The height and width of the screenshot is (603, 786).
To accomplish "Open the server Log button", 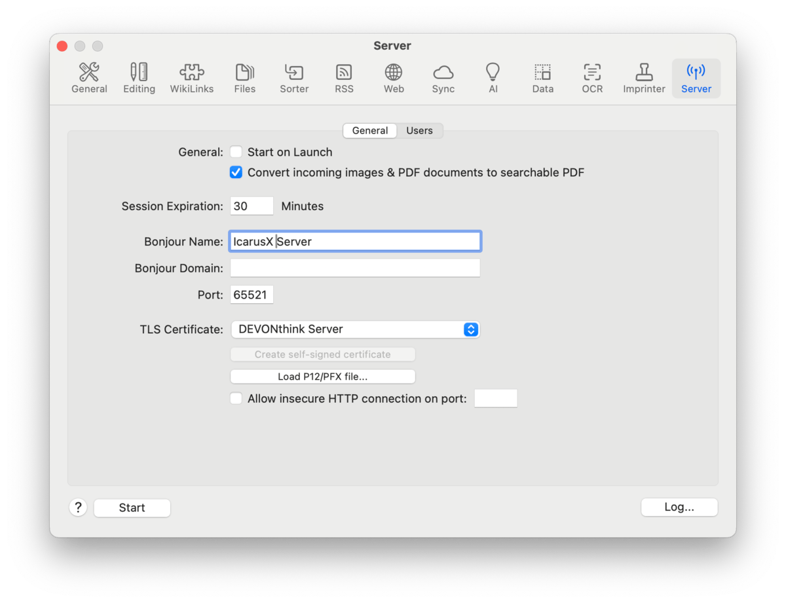I will pyautogui.click(x=679, y=507).
